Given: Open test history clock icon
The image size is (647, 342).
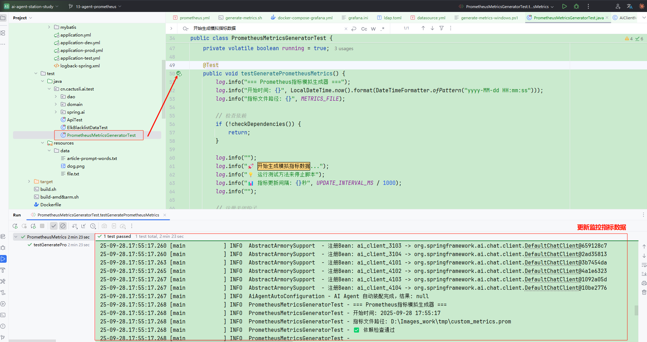Looking at the screenshot, I should click(93, 226).
